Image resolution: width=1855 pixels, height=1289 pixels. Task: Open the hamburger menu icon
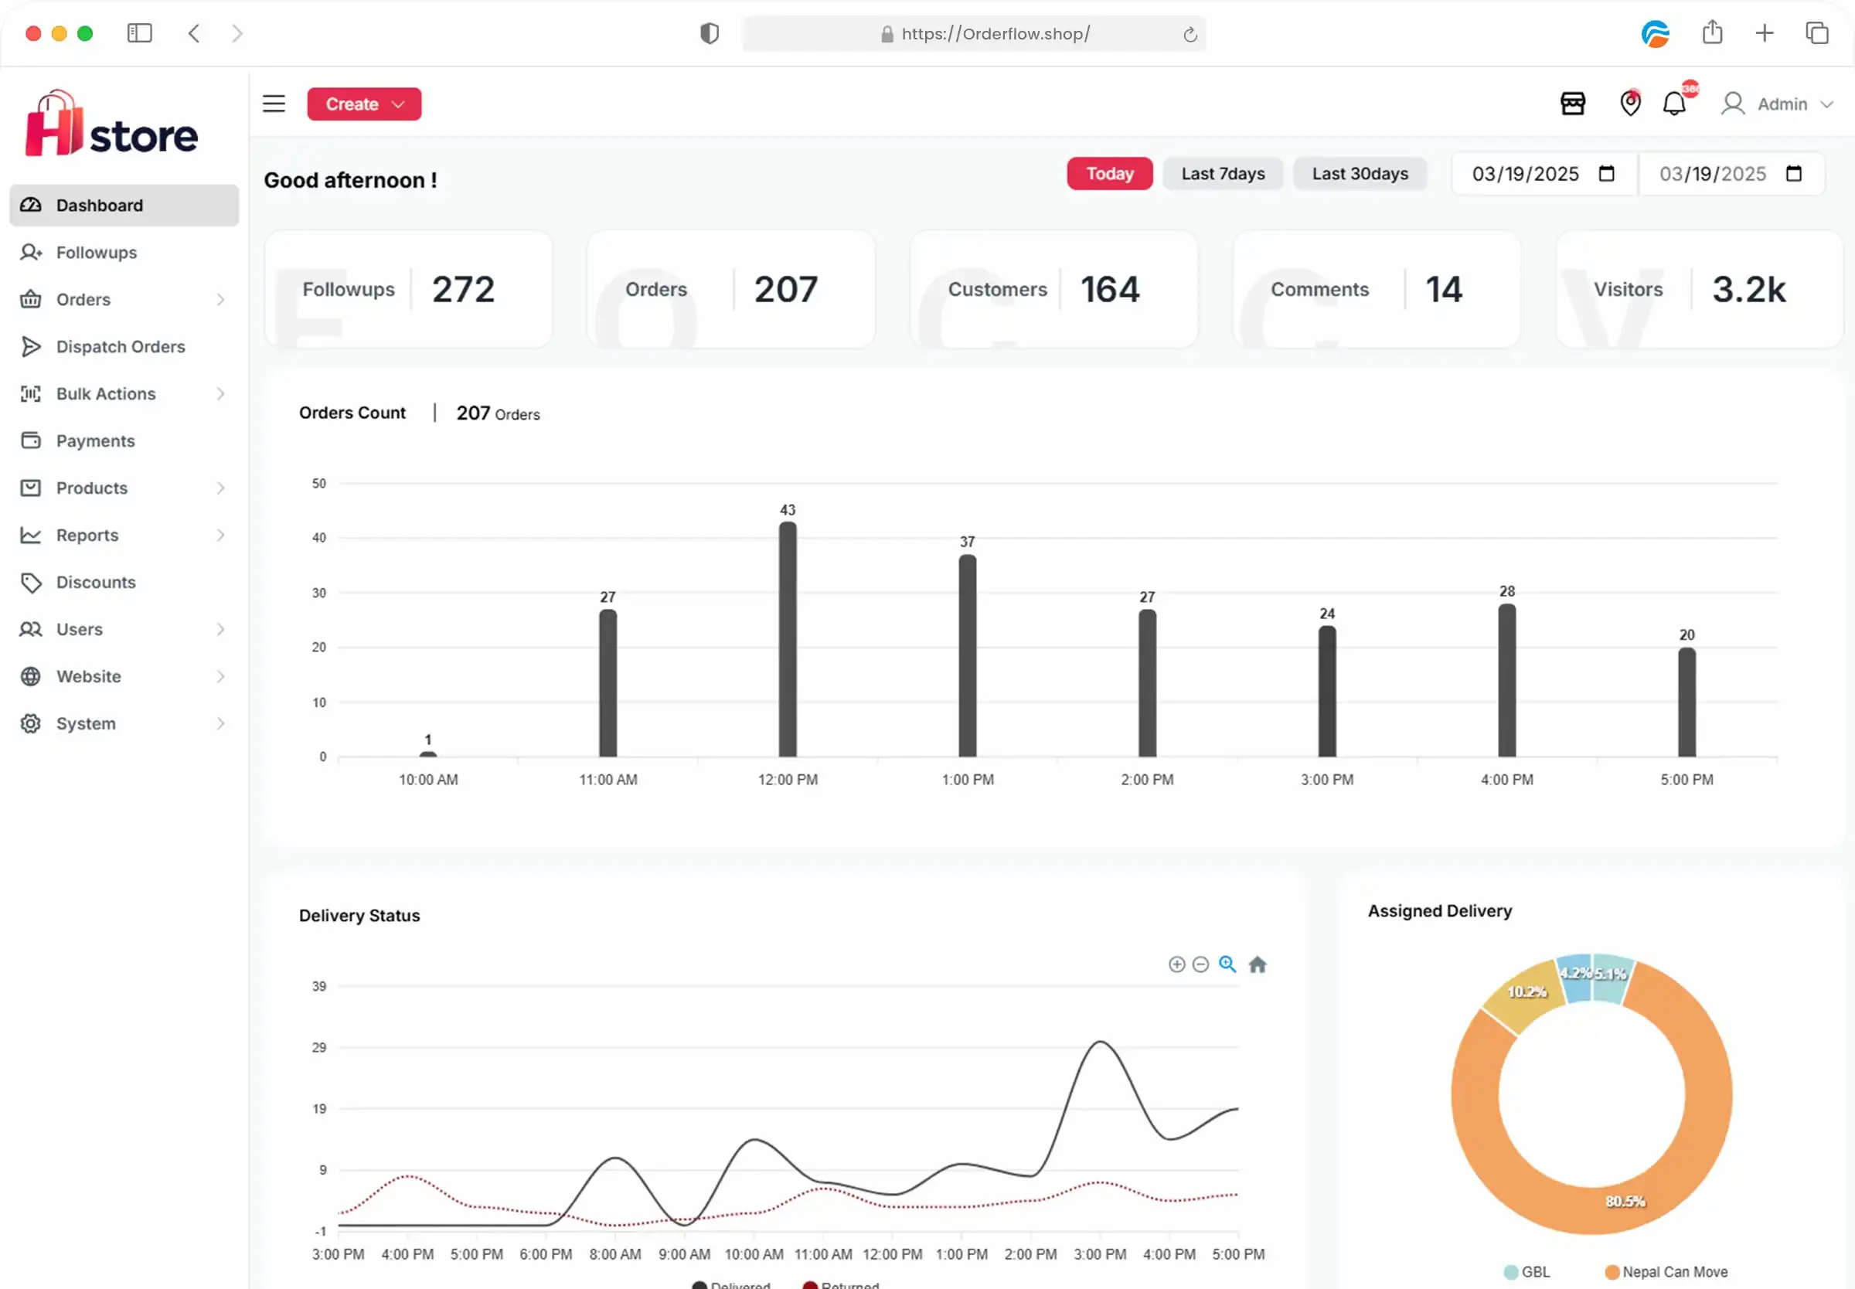274,104
